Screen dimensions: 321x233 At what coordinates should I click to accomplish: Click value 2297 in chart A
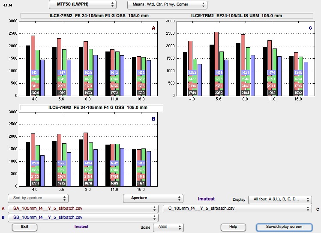point(61,86)
